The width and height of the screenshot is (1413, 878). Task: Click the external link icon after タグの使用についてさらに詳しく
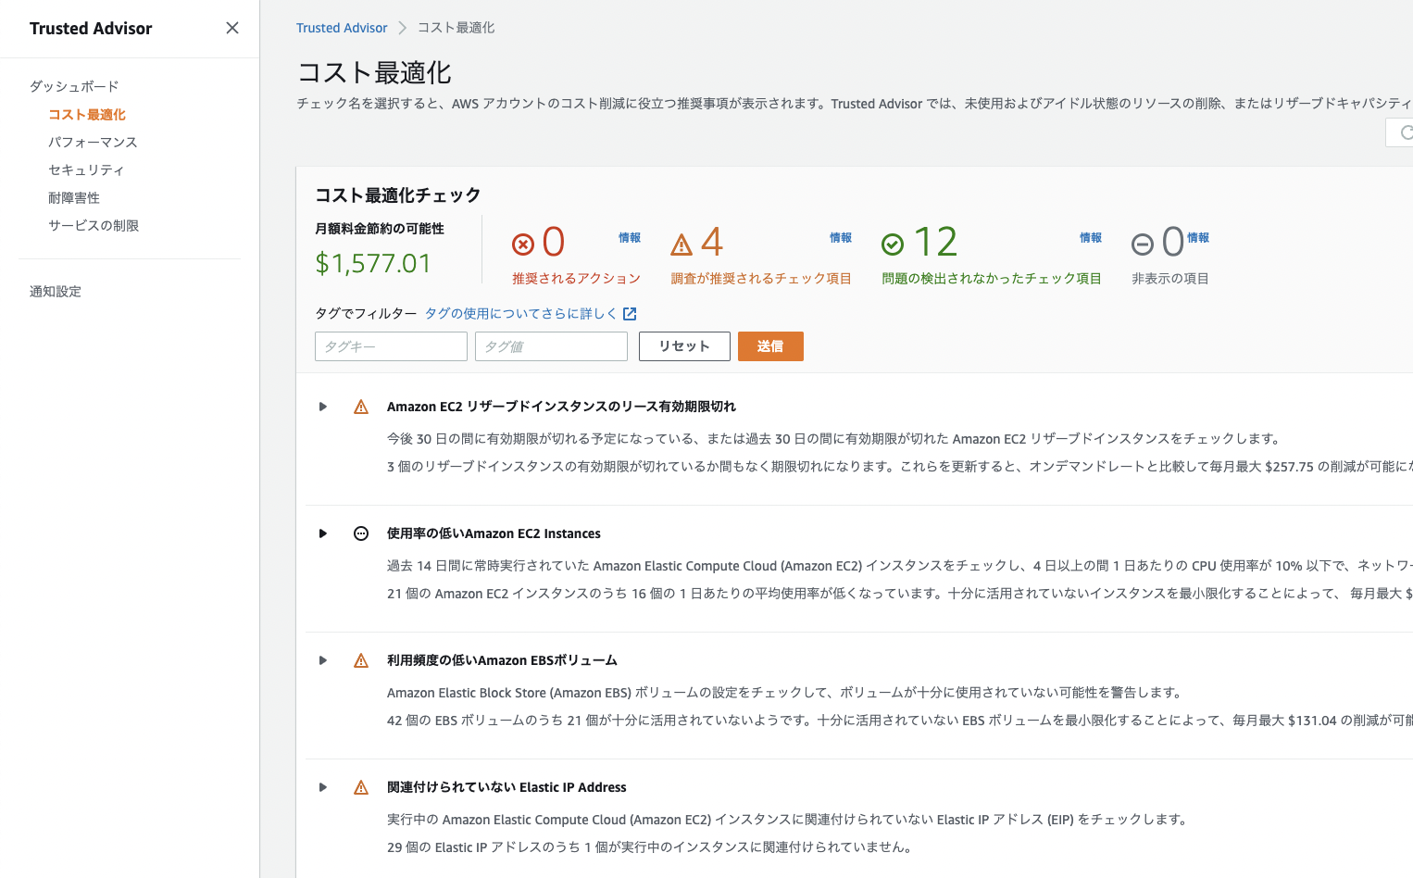coord(630,314)
